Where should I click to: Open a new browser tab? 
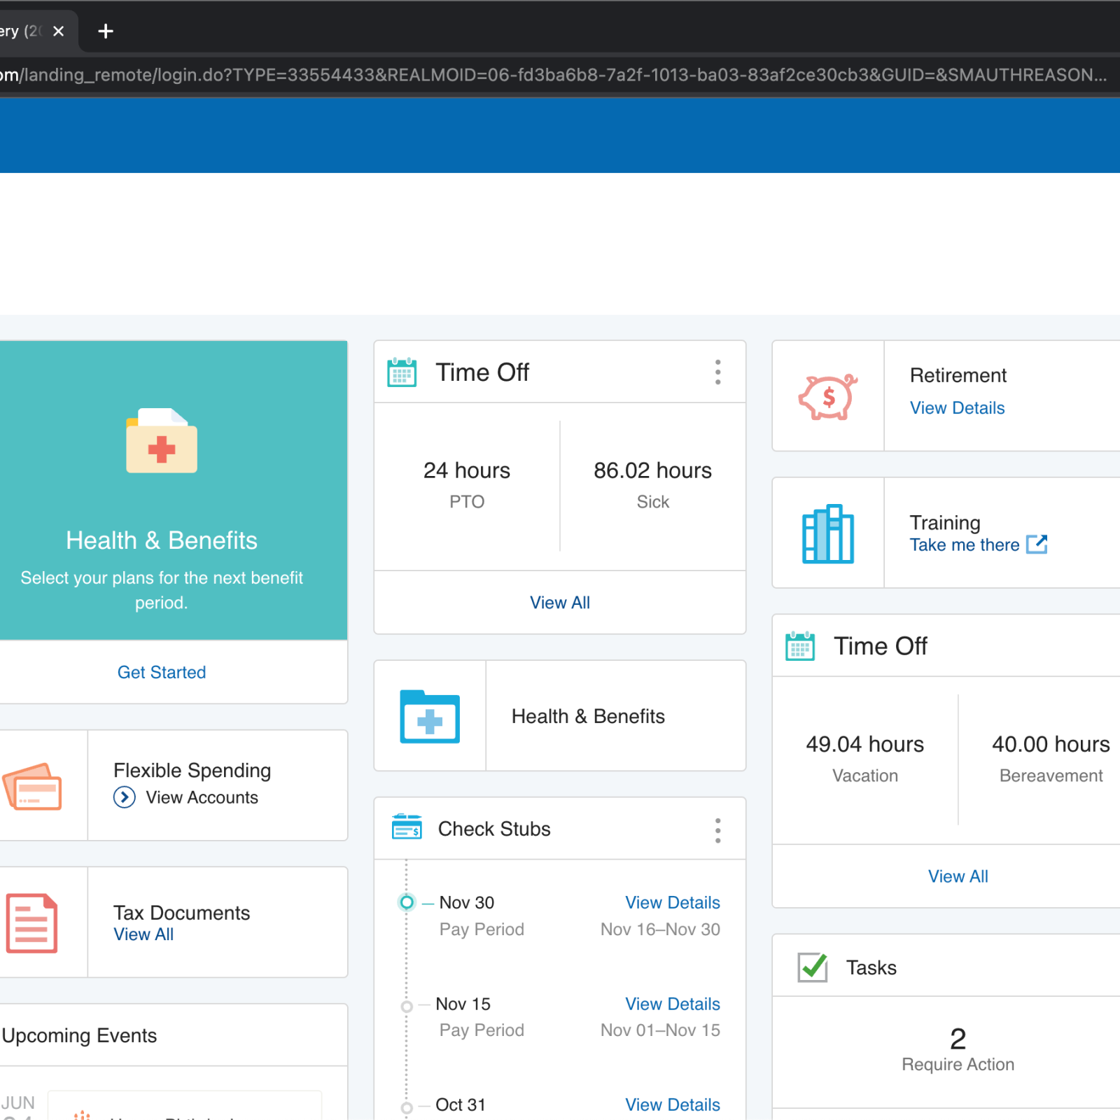tap(106, 31)
